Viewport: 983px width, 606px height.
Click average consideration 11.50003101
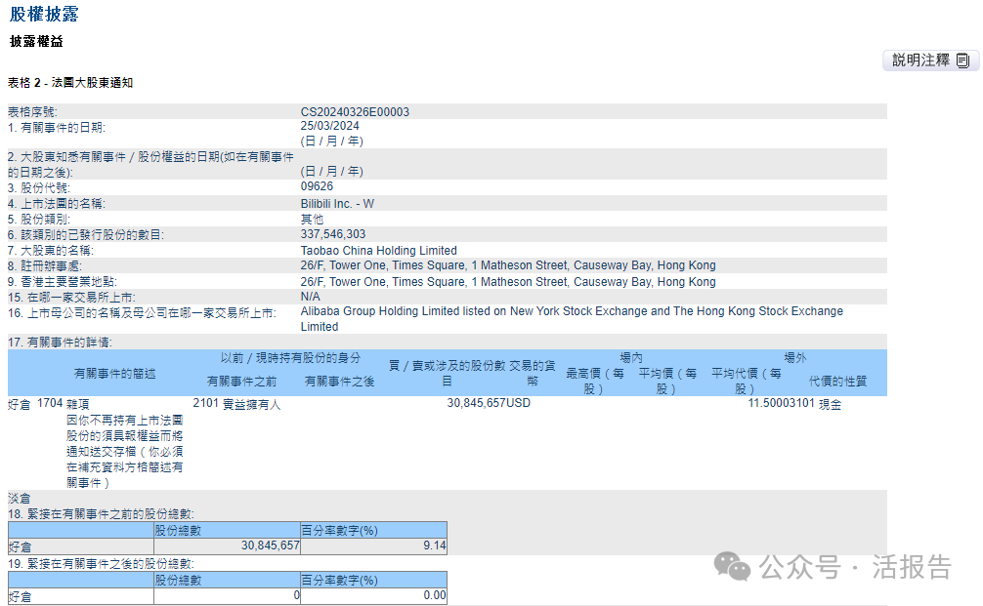[x=781, y=403]
